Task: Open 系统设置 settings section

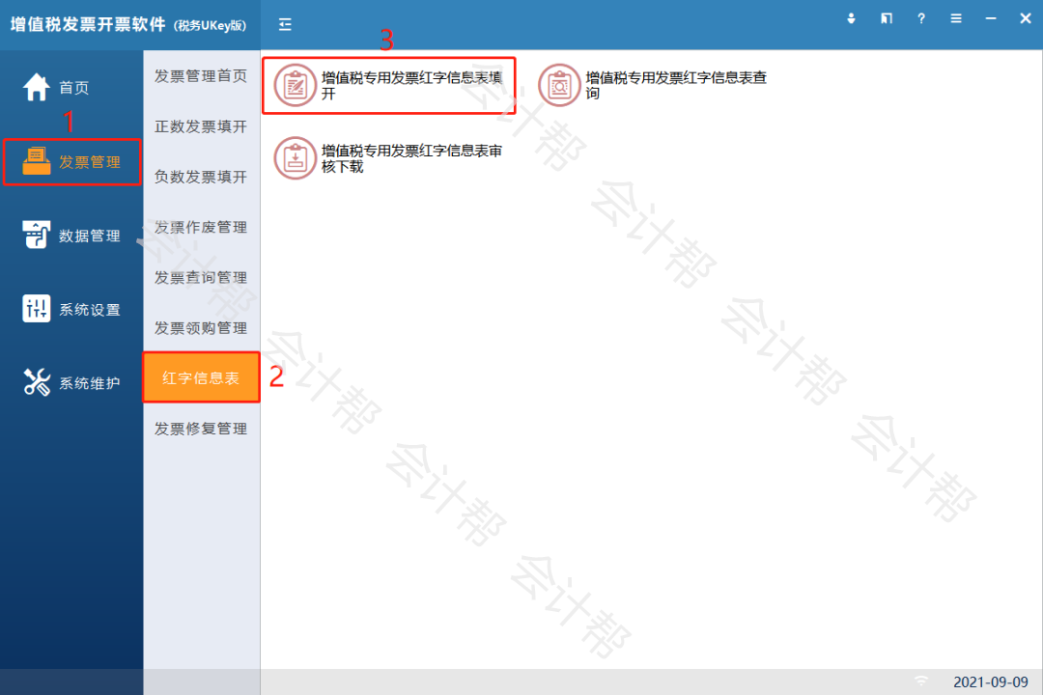Action: point(72,310)
